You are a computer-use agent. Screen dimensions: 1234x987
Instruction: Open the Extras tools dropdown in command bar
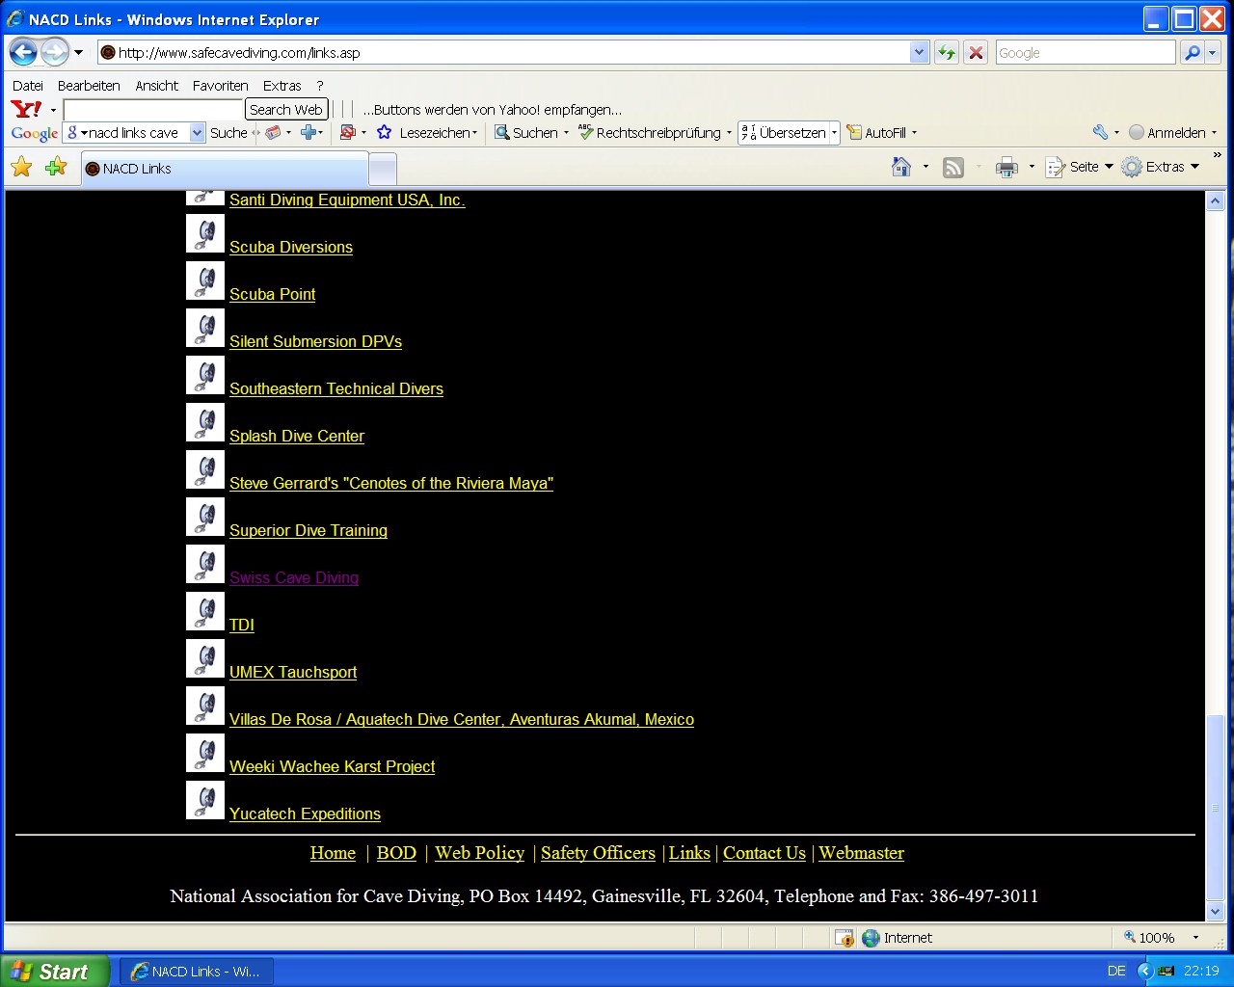pos(1195,167)
